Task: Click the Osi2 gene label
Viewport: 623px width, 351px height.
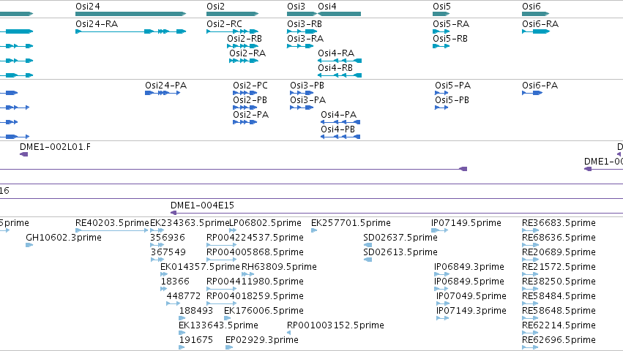Action: point(215,7)
